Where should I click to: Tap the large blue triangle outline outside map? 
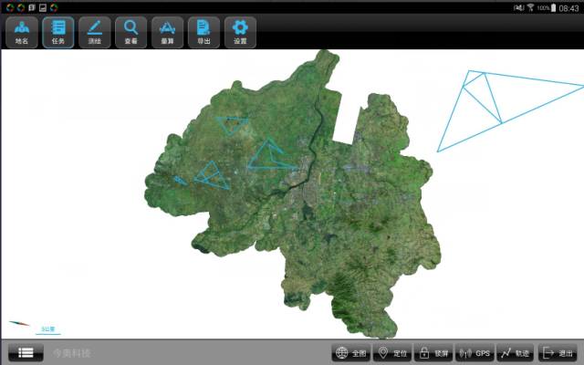click(510, 111)
